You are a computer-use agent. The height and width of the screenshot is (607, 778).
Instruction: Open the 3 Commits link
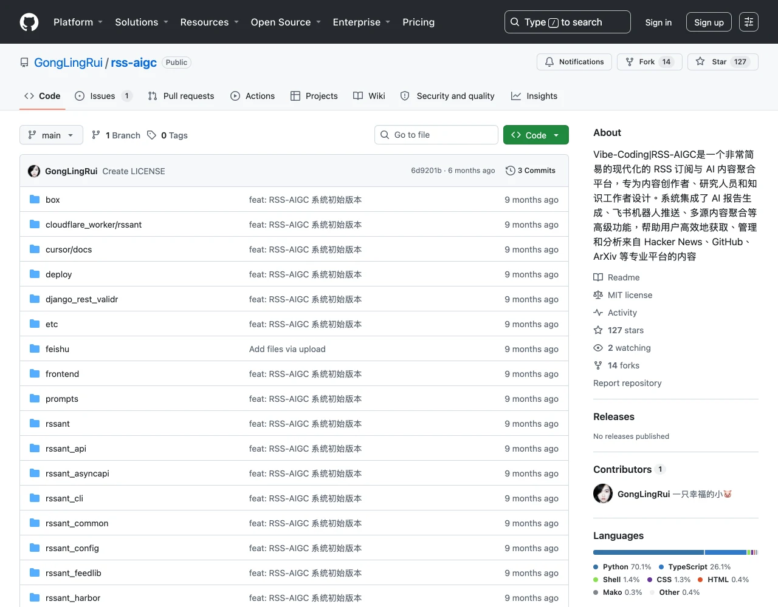pos(531,171)
